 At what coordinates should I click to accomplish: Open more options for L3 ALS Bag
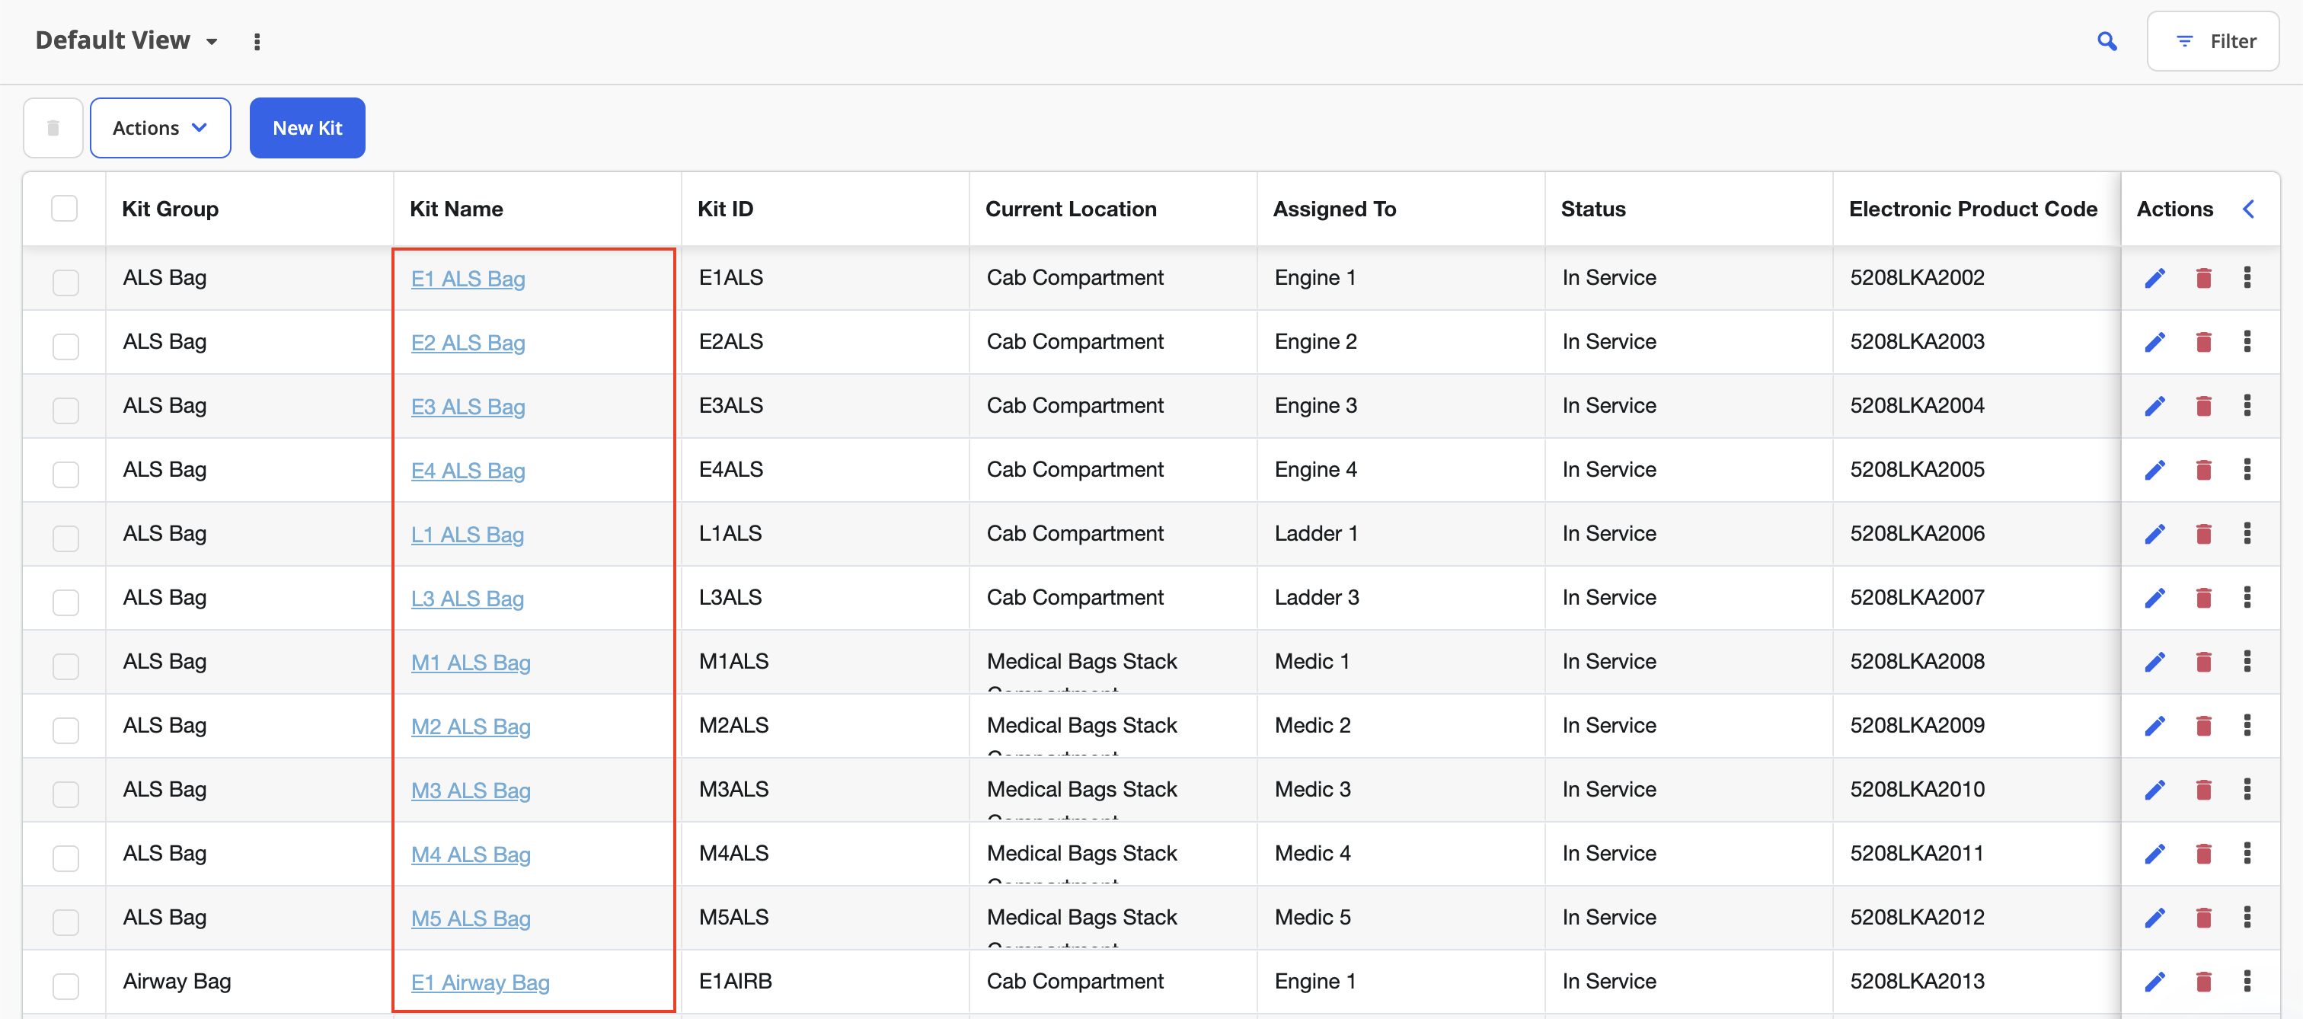point(2247,598)
